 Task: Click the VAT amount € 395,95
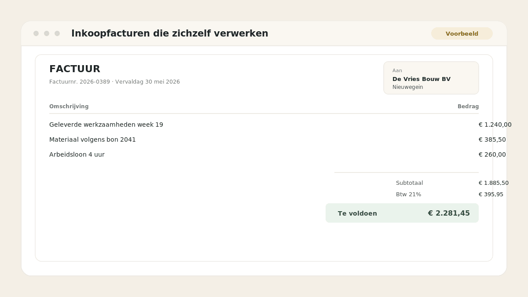[x=491, y=194]
